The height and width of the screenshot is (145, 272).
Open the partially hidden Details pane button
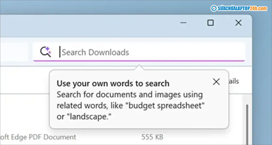pyautogui.click(x=233, y=81)
